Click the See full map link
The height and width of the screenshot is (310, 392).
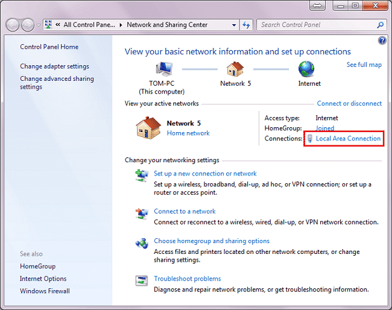(364, 65)
